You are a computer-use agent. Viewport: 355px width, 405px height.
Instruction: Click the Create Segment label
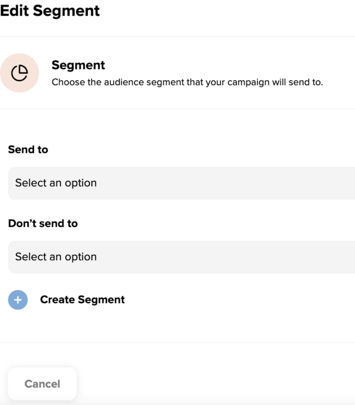click(x=82, y=300)
